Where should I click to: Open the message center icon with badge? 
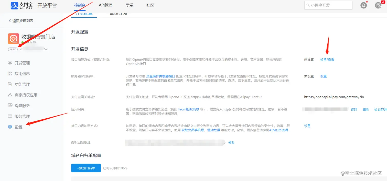[x=378, y=5]
